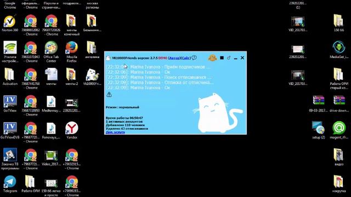Image resolution: width=351 pixels, height=197 pixels.
Task: Click the 'Добавлено 110 человек' text
Action: tap(125, 125)
